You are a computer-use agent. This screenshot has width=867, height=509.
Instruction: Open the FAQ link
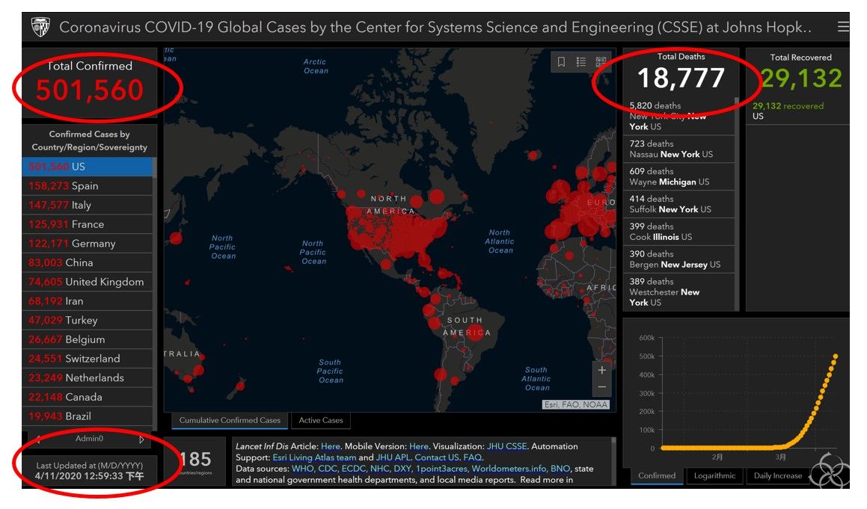(472, 457)
